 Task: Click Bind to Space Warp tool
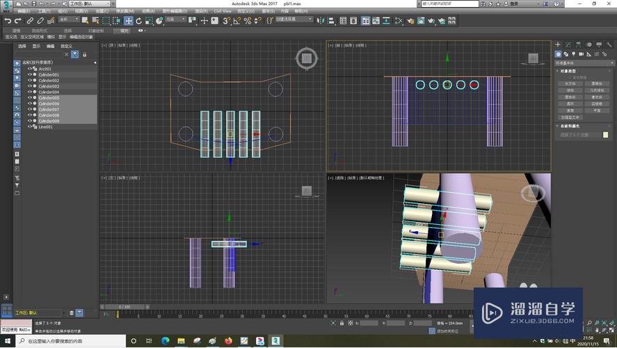pyautogui.click(x=51, y=21)
